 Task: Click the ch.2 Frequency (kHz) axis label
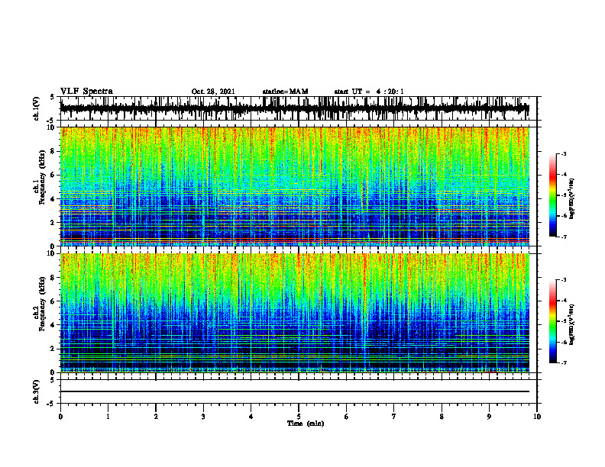click(x=40, y=303)
